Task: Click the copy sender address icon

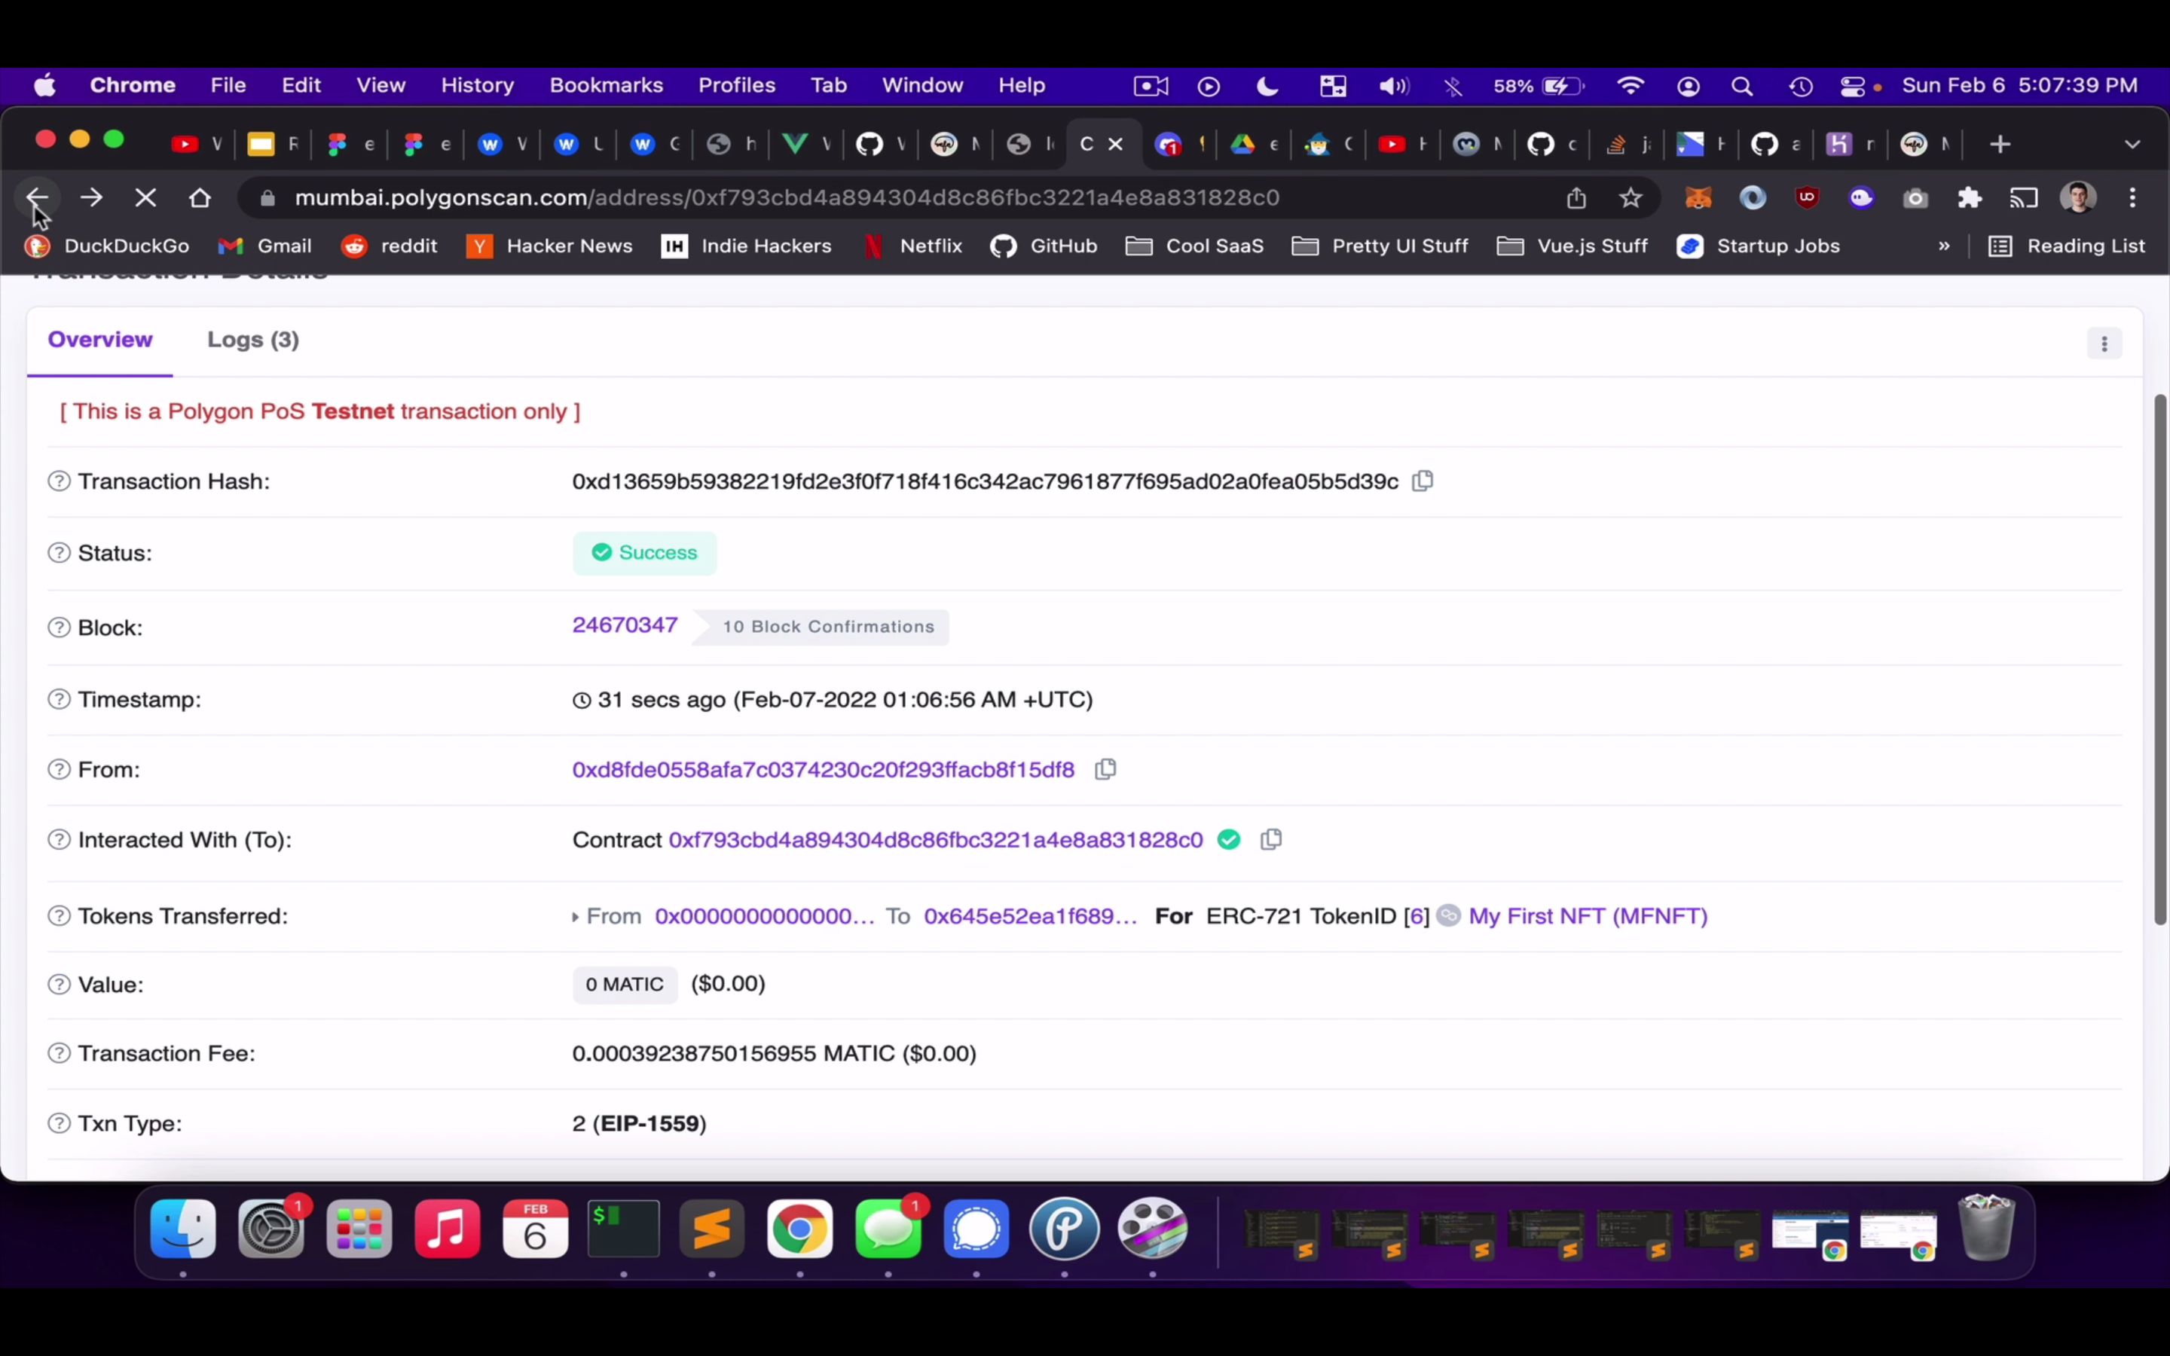Action: 1106,768
